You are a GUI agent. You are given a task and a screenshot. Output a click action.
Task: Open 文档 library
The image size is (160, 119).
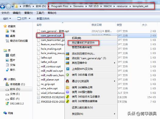click(10, 65)
